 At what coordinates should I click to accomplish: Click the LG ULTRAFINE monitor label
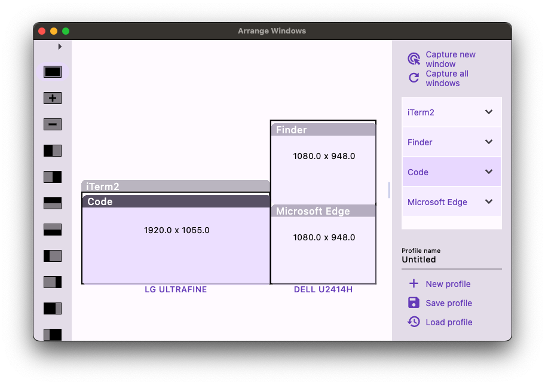(176, 289)
